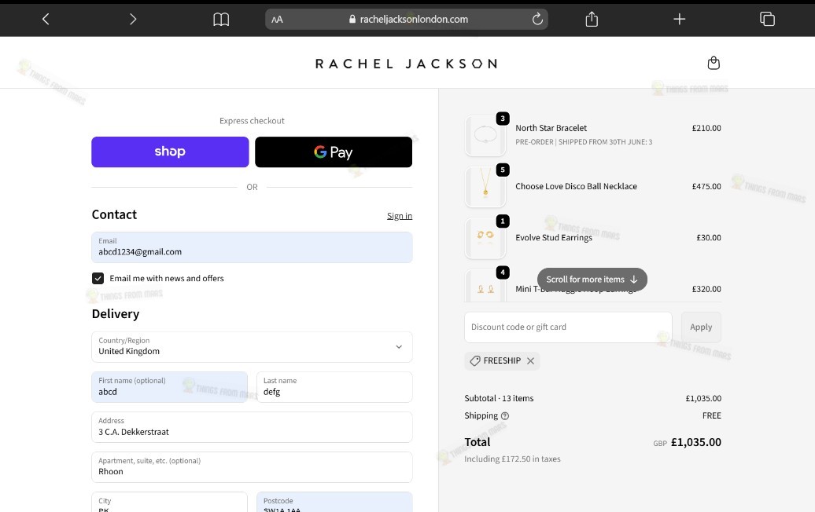The image size is (815, 512).
Task: Click the Discount code or gift card field
Action: [568, 327]
